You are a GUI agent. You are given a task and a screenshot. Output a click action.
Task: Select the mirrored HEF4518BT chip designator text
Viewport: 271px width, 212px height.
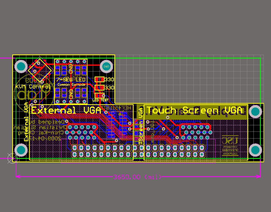pyautogui.click(x=116, y=108)
